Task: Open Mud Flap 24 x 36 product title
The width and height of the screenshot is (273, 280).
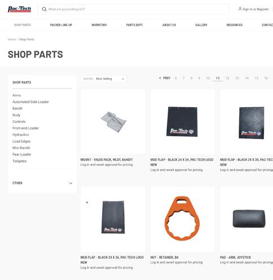Action: click(x=112, y=260)
